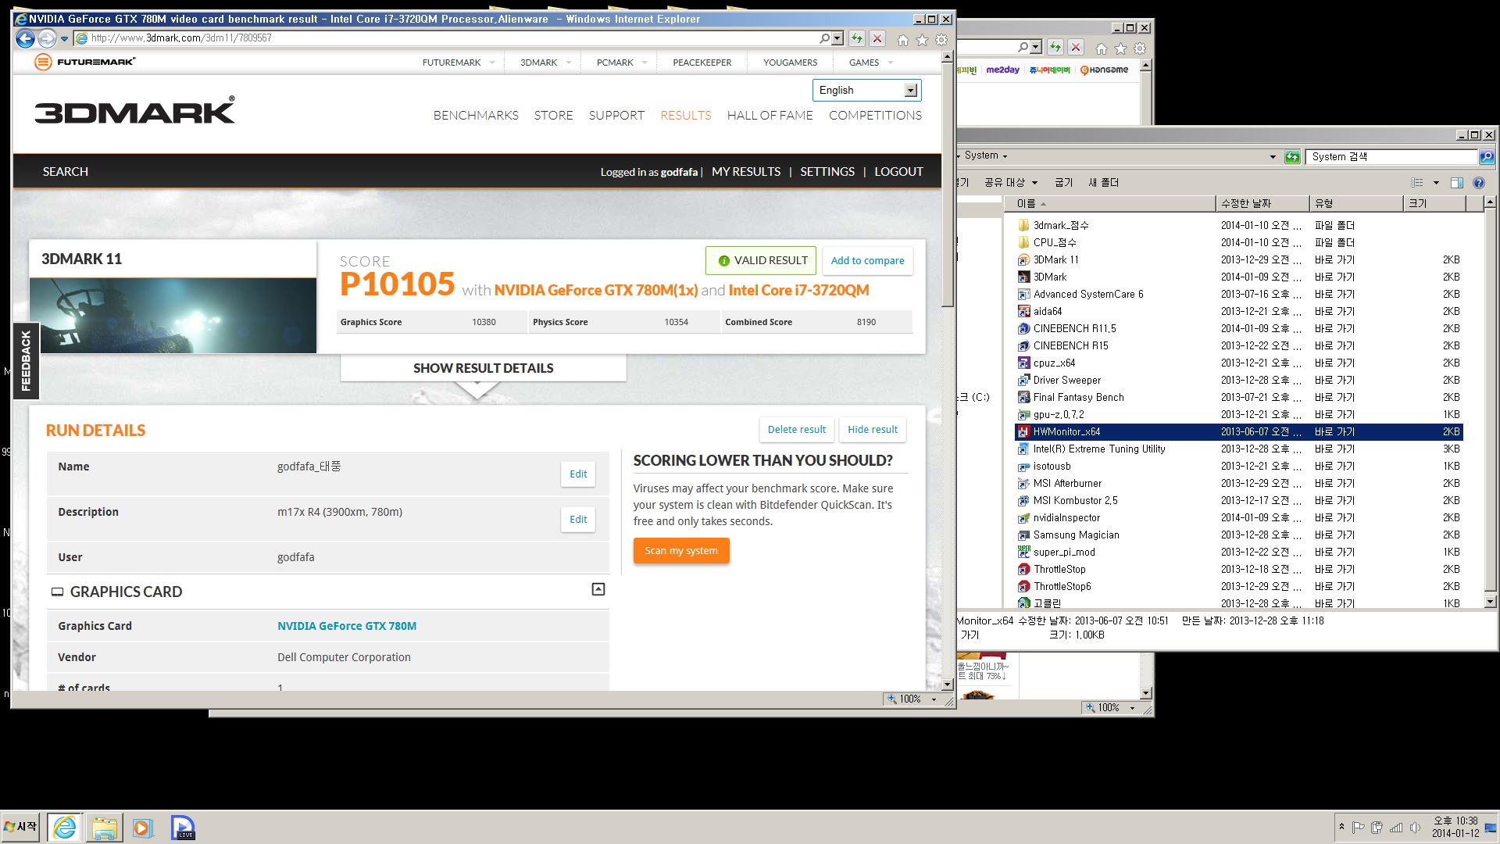Click Hide result button
This screenshot has width=1500, height=844.
(x=873, y=430)
